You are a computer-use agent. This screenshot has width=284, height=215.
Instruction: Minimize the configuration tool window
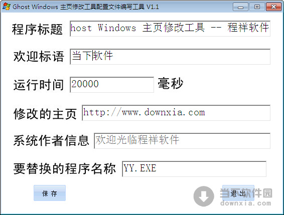click(x=240, y=7)
